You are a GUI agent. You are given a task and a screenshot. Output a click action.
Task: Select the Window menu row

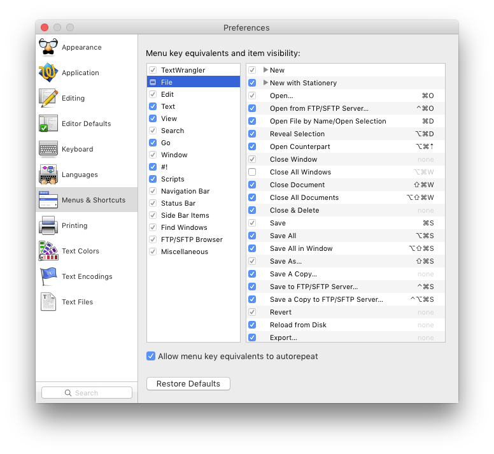pos(194,155)
